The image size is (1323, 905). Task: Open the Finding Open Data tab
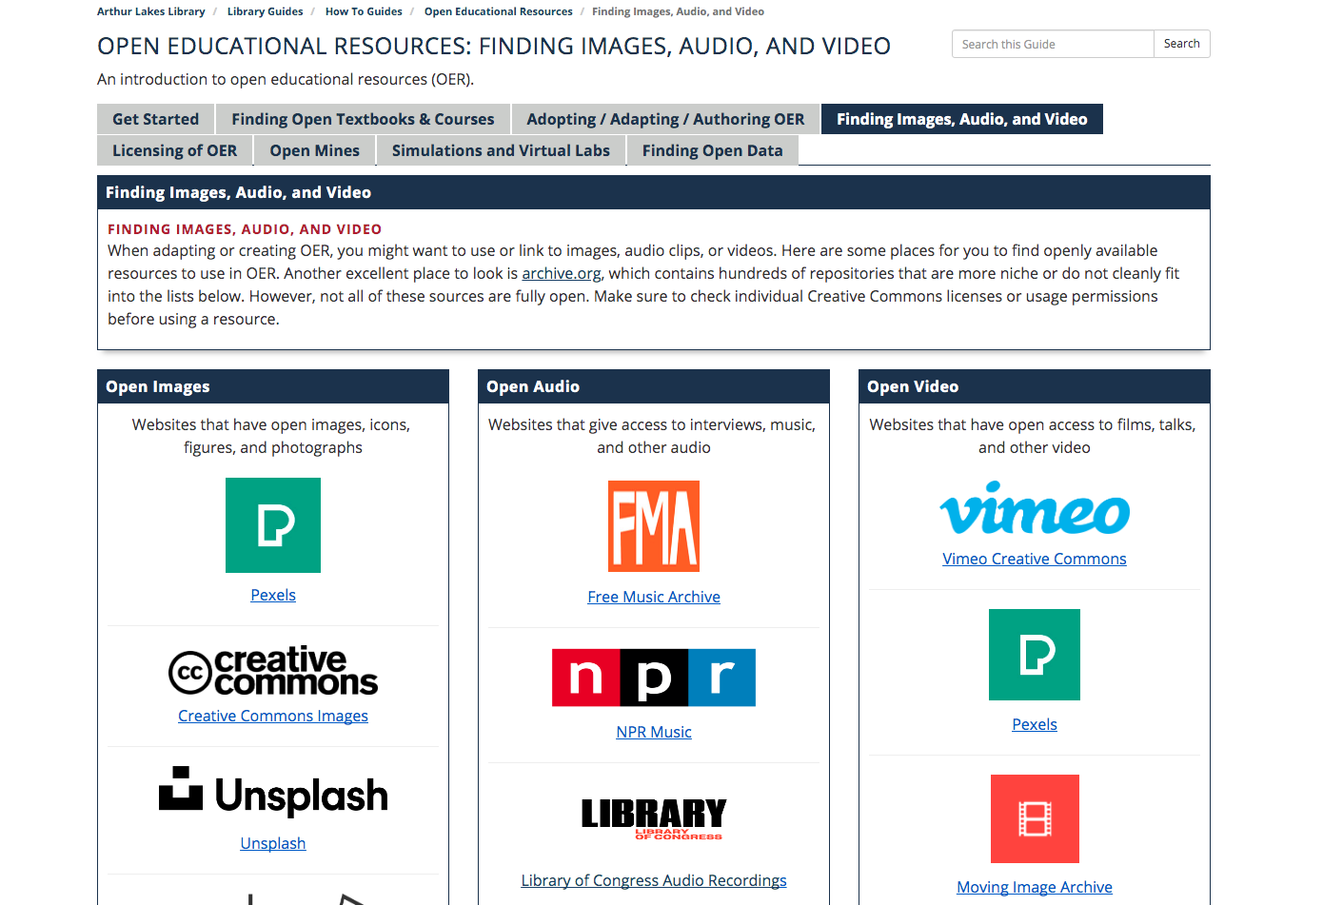coord(712,150)
